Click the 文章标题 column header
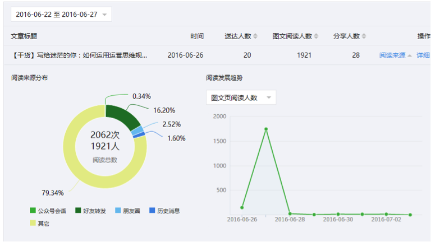The image size is (431, 242). (x=24, y=36)
